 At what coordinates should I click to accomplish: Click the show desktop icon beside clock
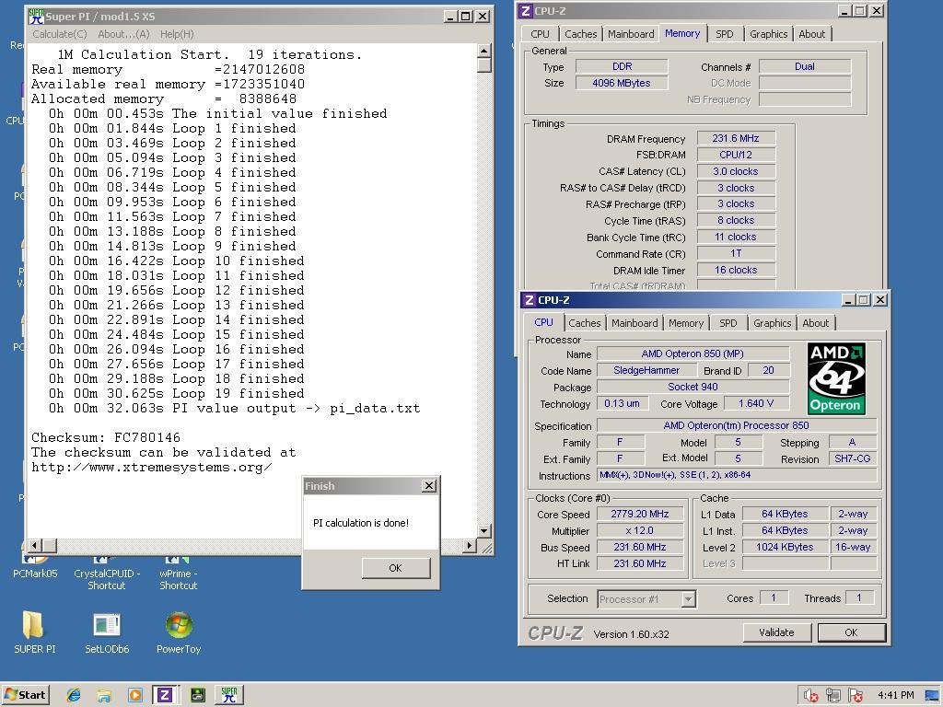click(932, 696)
